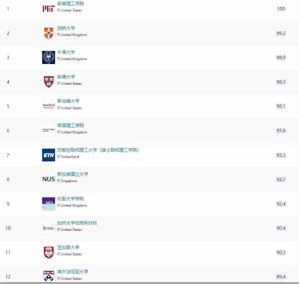Open the 加州大学伯克利分校 link
299x284 pixels.
77,223
